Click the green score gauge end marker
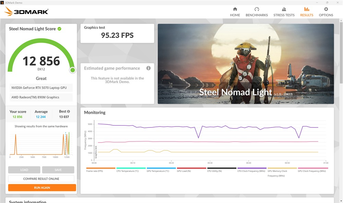This screenshot has width=343, height=203. pos(72,70)
